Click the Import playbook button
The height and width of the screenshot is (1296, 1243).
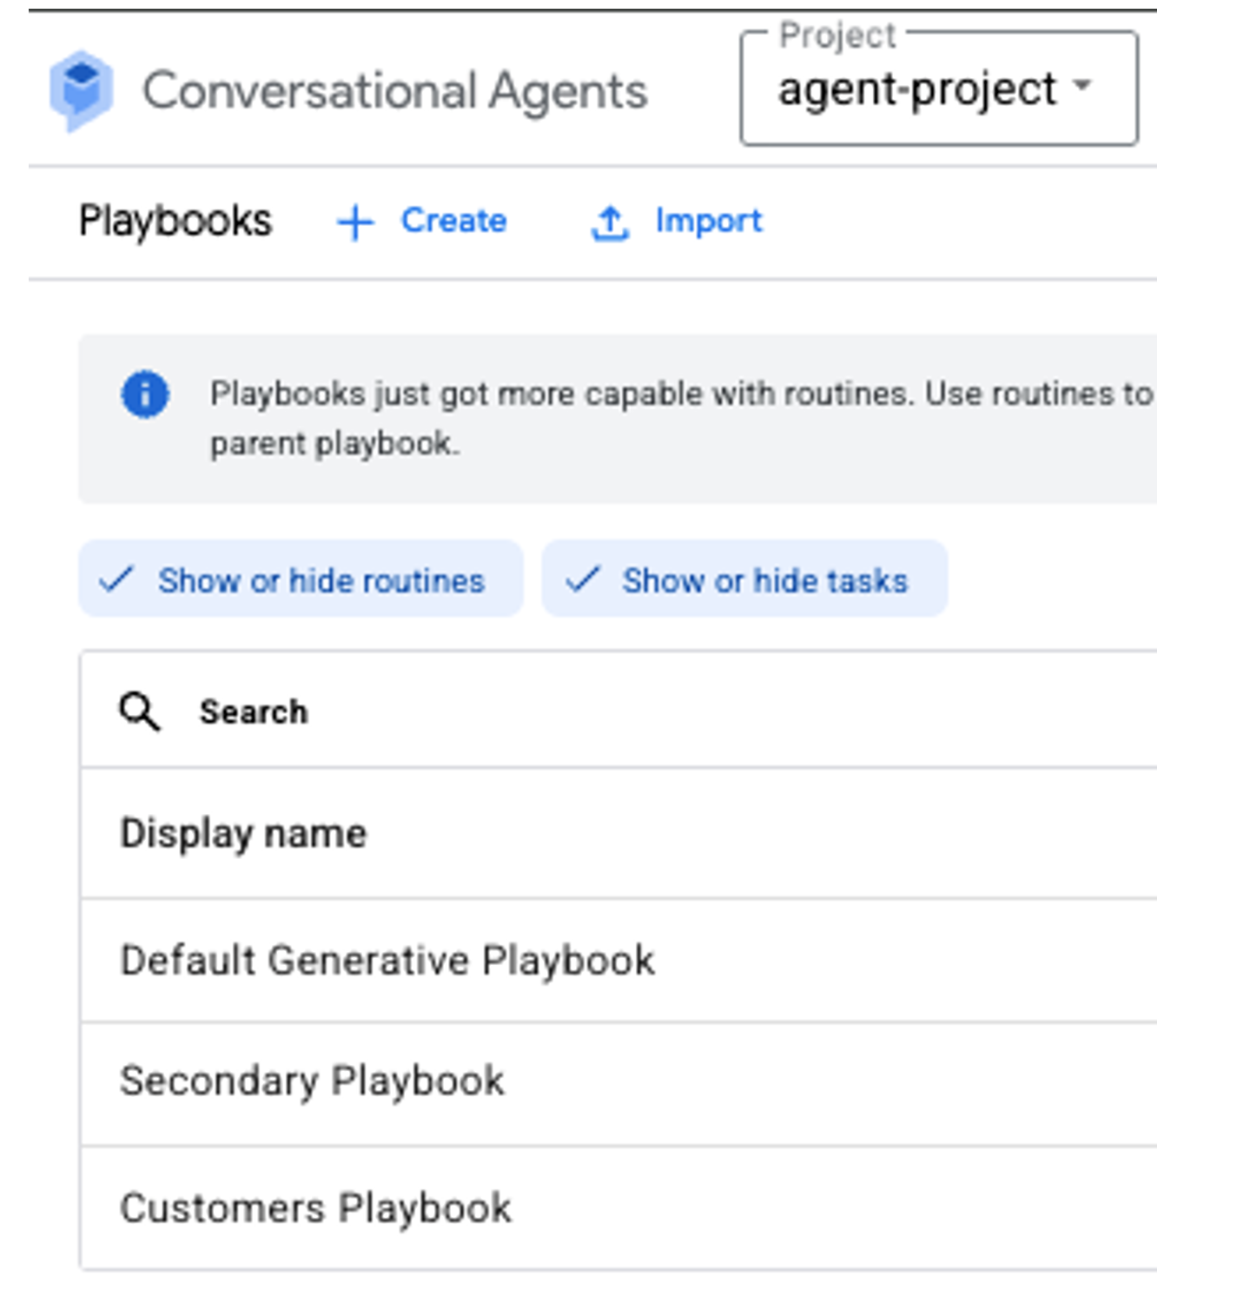[x=677, y=222]
